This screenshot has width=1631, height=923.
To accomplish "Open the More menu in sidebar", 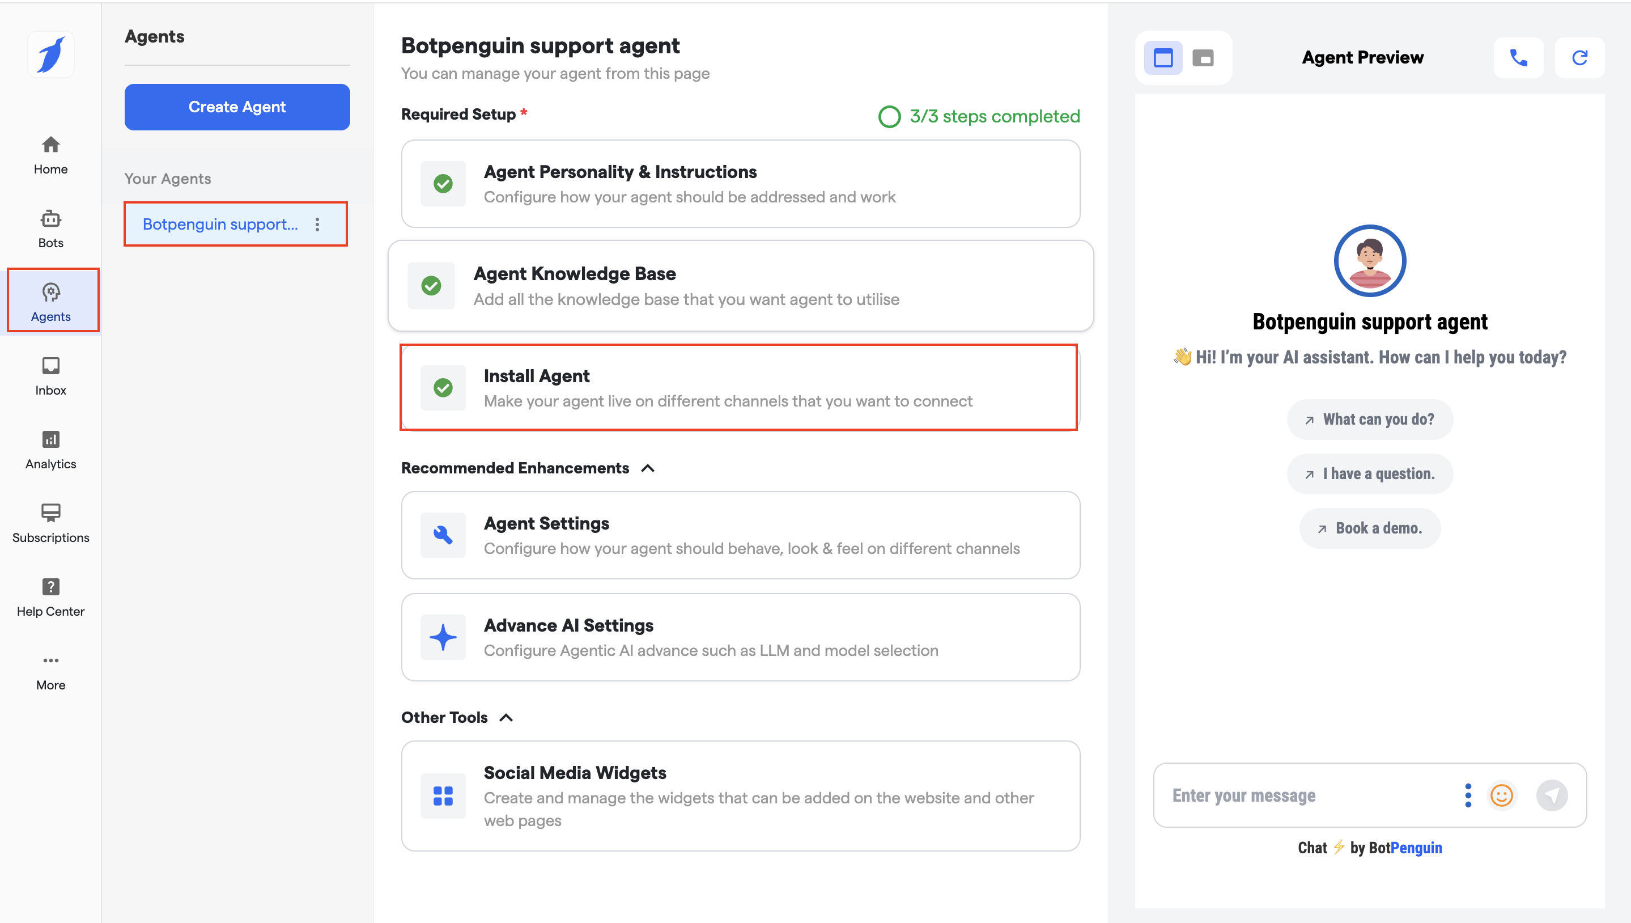I will tap(50, 671).
